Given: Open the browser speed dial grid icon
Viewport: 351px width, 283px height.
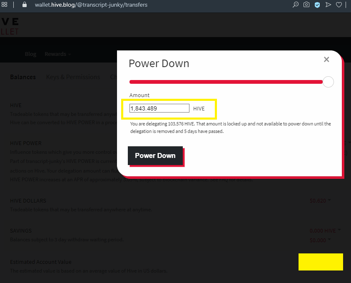Looking at the screenshot, I should pos(4,5).
